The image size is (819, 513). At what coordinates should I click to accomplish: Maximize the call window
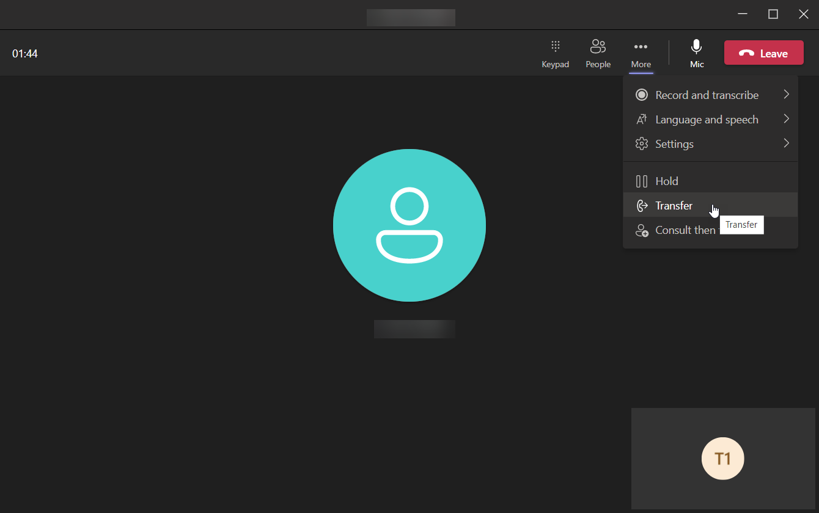point(773,14)
